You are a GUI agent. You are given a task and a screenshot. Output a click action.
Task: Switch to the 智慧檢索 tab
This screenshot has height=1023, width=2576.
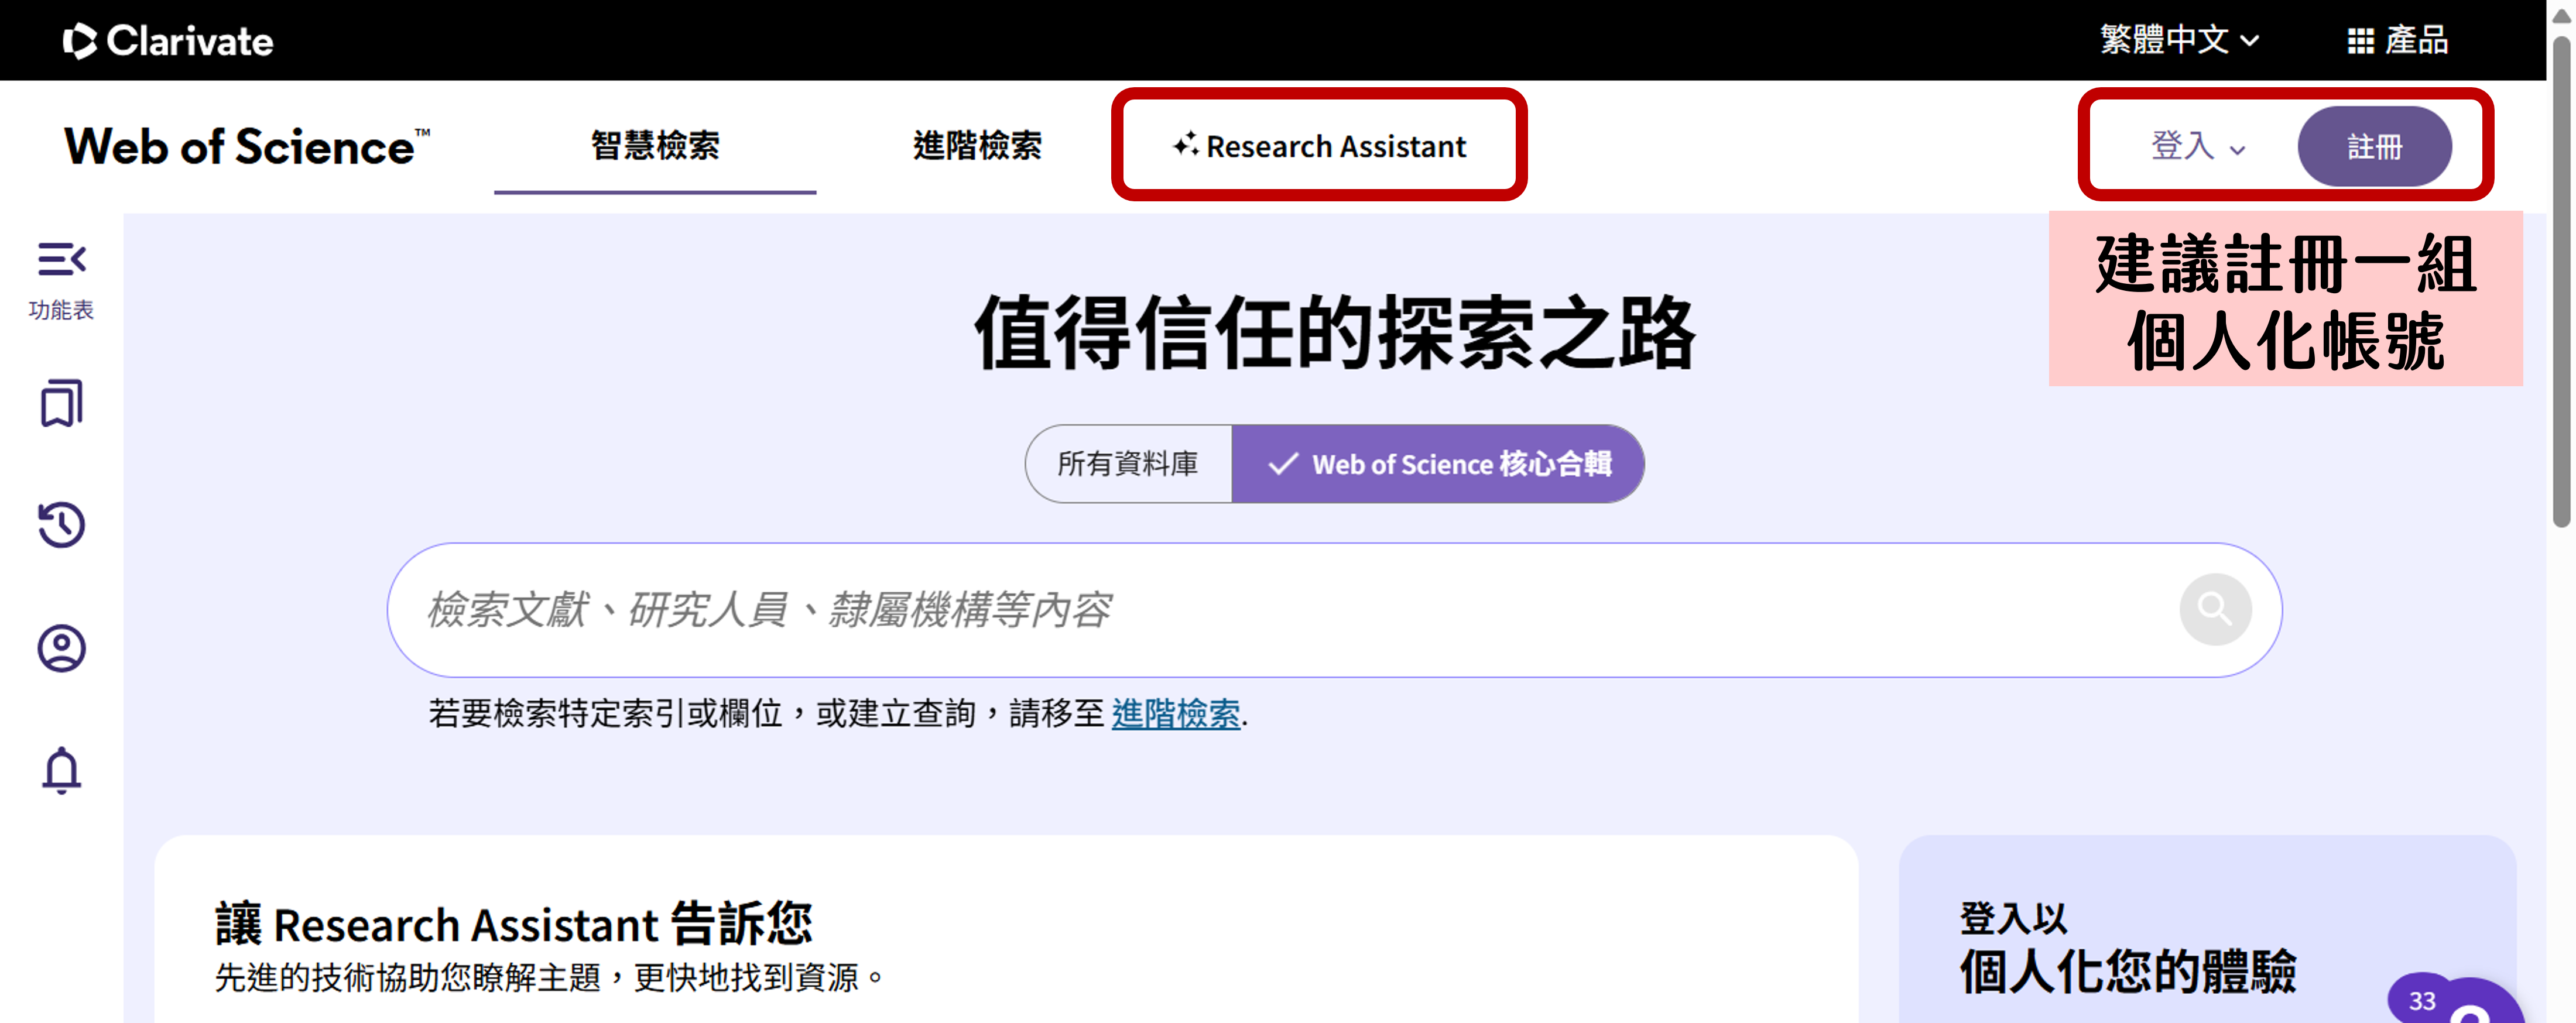pyautogui.click(x=655, y=146)
